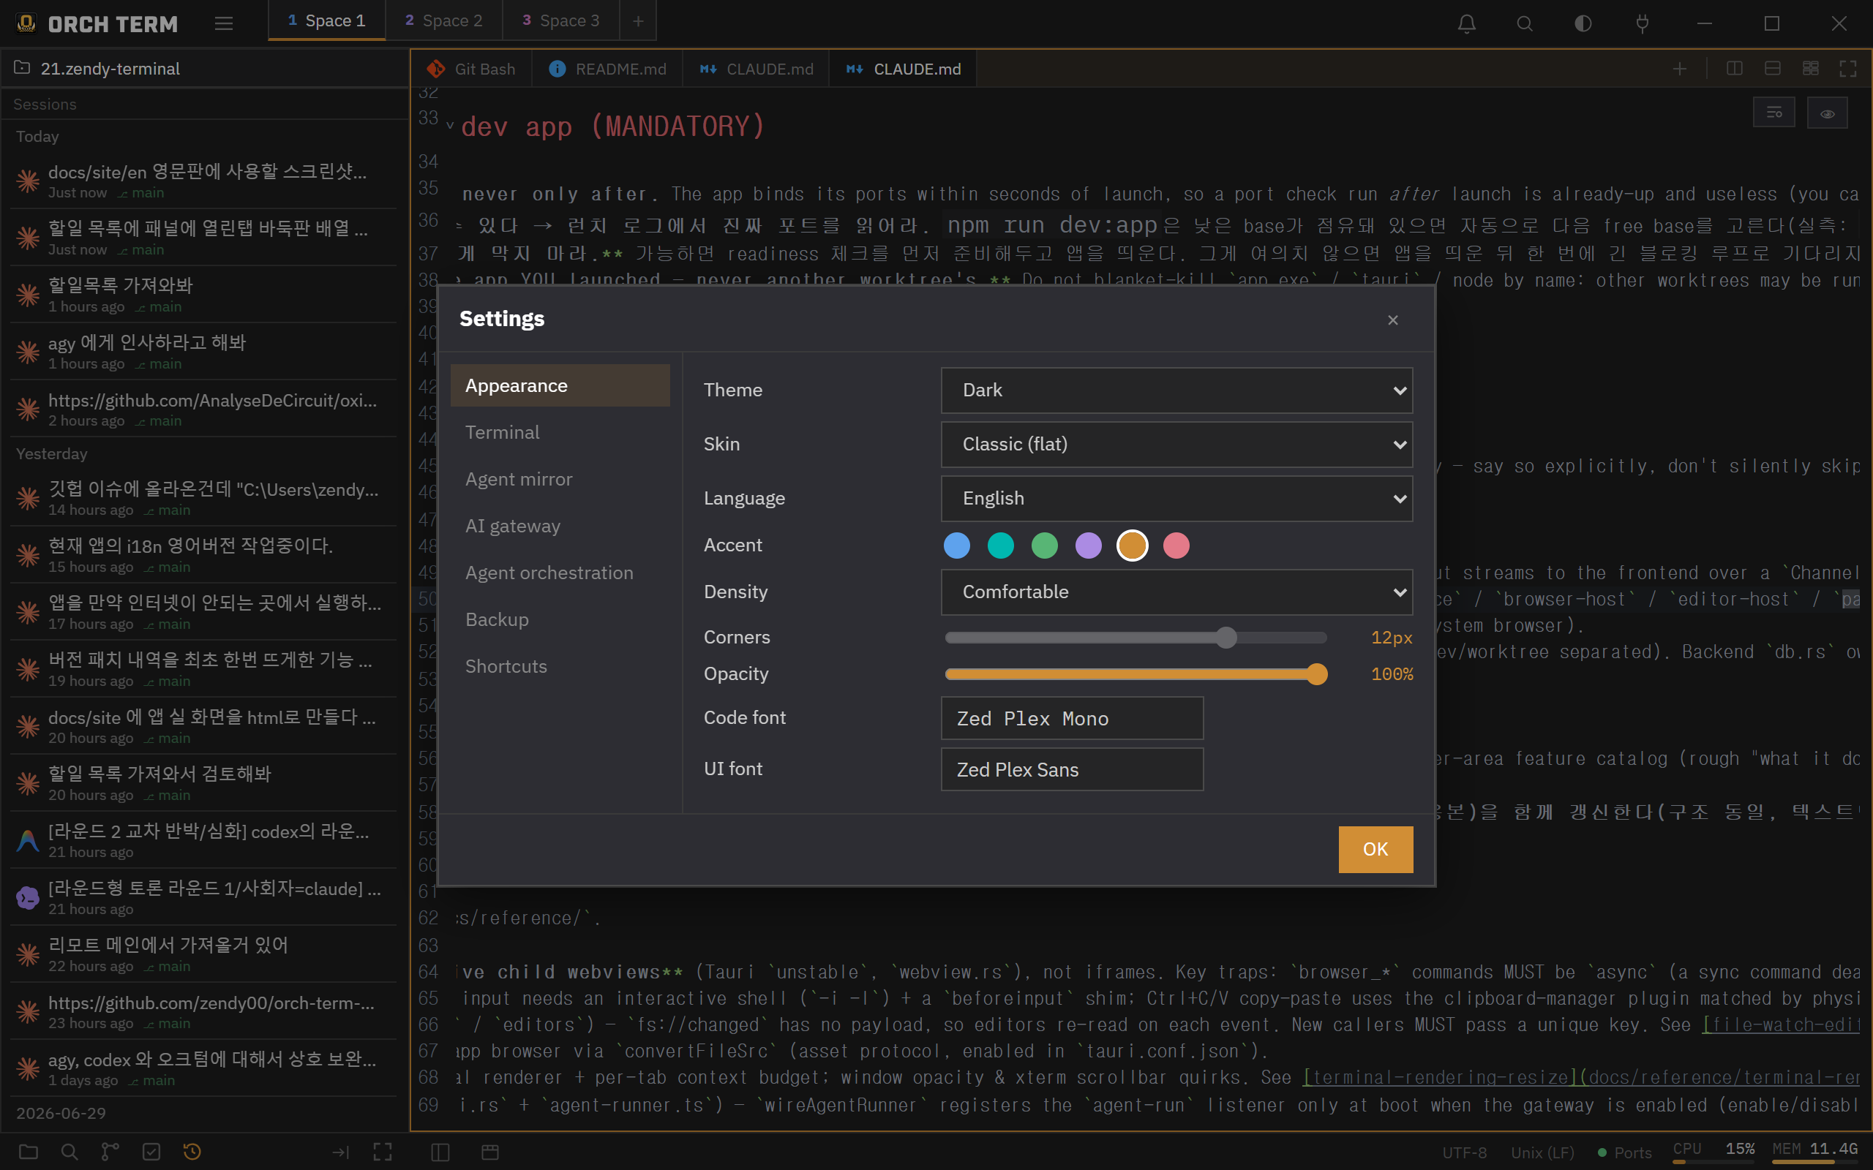Viewport: 1873px width, 1170px height.
Task: Maximize the editor pane to fullscreen
Action: click(x=1848, y=69)
